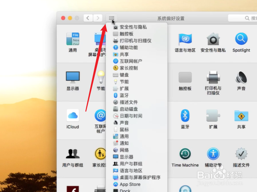
Task: Open 网络 from the dropdown menu
Action: click(x=137, y=150)
